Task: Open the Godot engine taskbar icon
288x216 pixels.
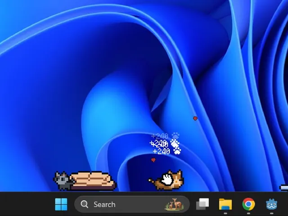Action: [271, 204]
